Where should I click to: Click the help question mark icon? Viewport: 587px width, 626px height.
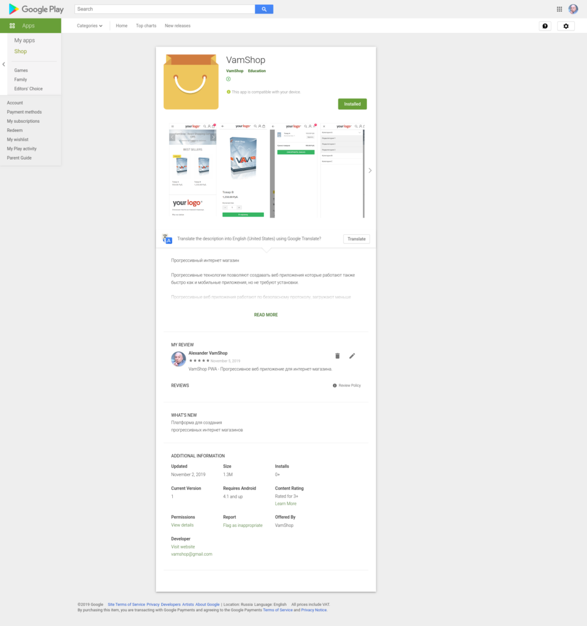[x=545, y=26]
